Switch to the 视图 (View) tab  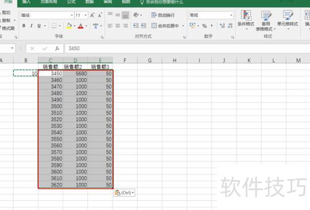126,2
